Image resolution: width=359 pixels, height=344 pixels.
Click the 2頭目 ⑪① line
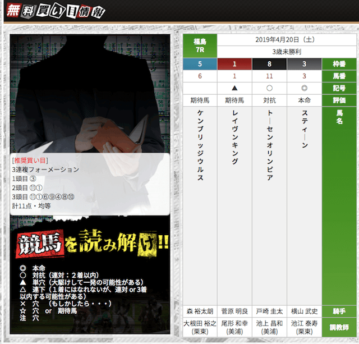[x=27, y=188]
